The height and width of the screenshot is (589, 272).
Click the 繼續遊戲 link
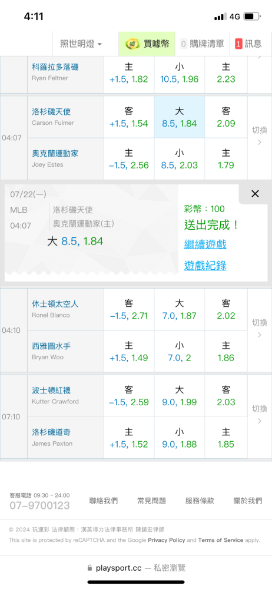[205, 244]
